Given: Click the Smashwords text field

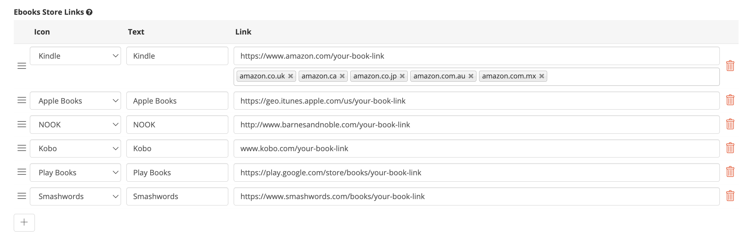Looking at the screenshot, I should pyautogui.click(x=177, y=196).
